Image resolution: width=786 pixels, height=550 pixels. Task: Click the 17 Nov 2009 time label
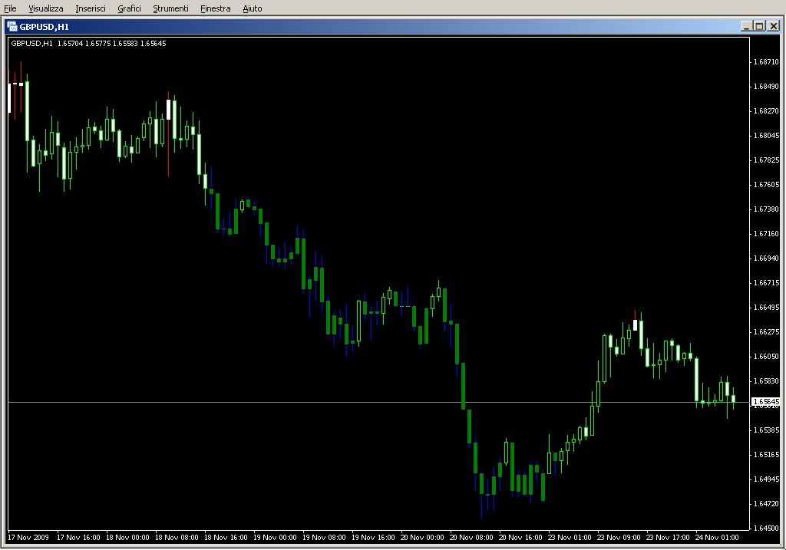(x=28, y=538)
